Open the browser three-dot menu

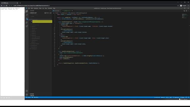[189, 6]
